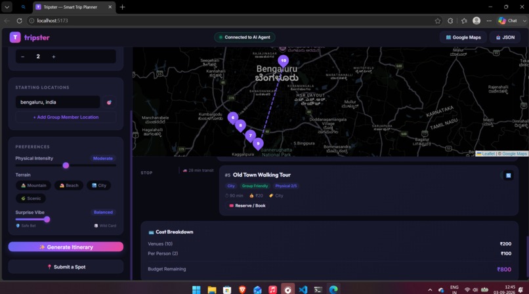Click Submit a Spot button
The image size is (529, 294).
[x=66, y=266]
